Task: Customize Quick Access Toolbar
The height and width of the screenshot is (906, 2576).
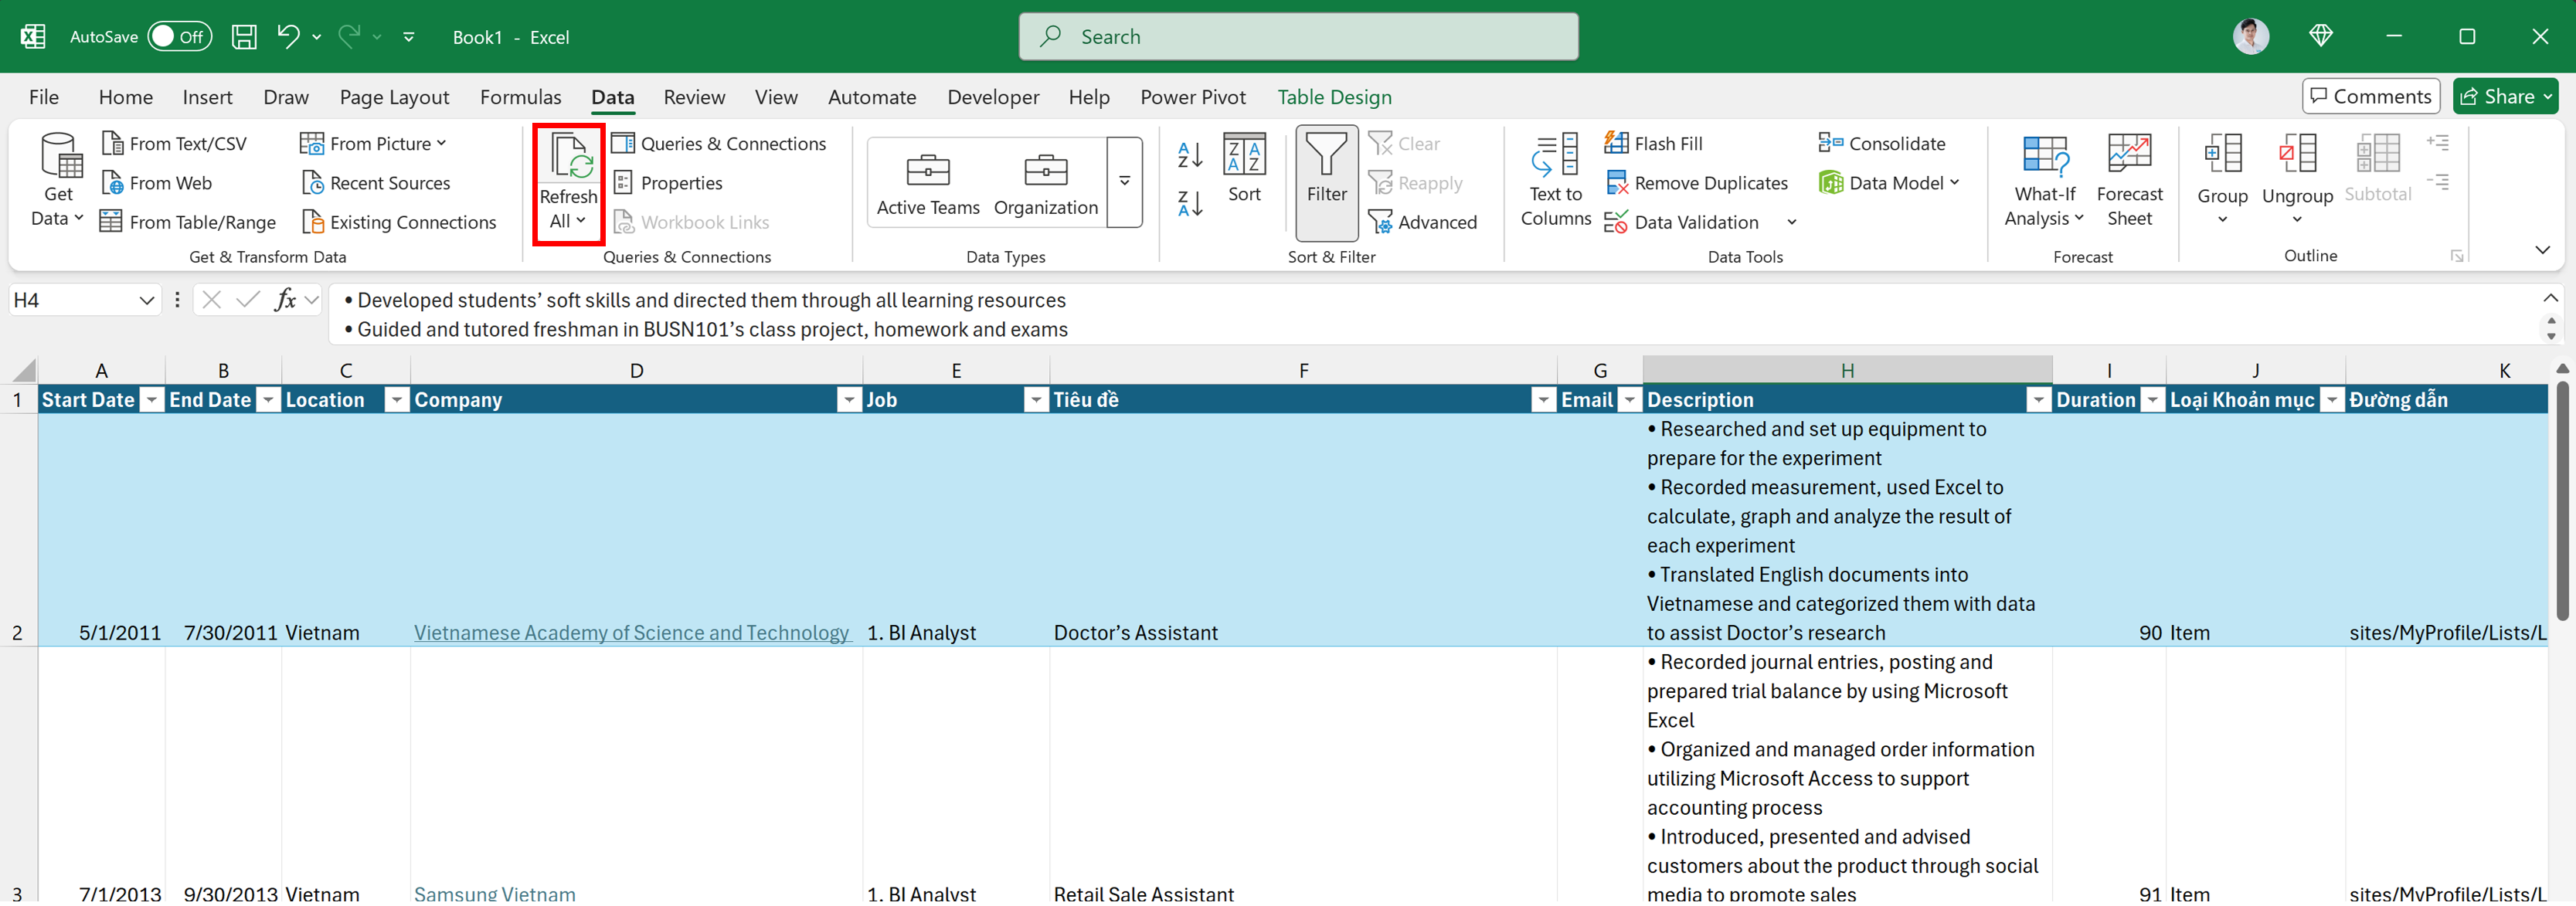Action: [409, 37]
